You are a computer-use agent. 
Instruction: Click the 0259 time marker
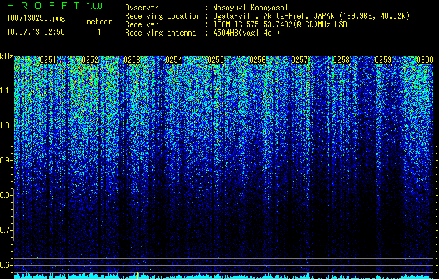[x=383, y=60]
